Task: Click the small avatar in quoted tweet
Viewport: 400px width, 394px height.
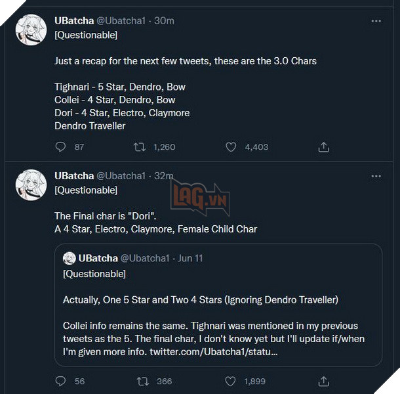Action: (x=69, y=258)
